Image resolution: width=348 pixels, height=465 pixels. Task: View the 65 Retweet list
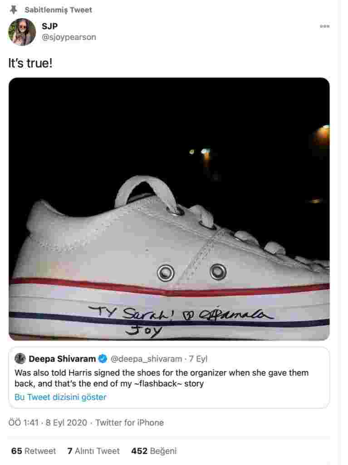pyautogui.click(x=34, y=451)
